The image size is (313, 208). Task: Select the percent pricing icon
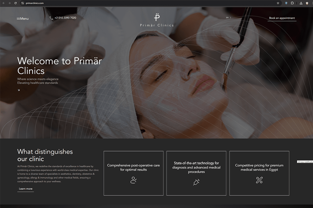click(259, 180)
